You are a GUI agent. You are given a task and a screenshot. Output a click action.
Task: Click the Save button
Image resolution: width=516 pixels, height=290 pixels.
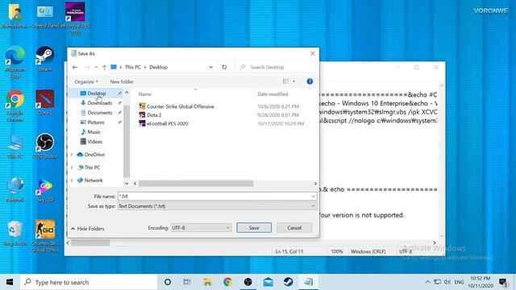(x=254, y=227)
